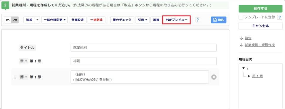This screenshot has width=285, height=109.
Task: Click the PDFプレビュー button
Action: tap(177, 20)
